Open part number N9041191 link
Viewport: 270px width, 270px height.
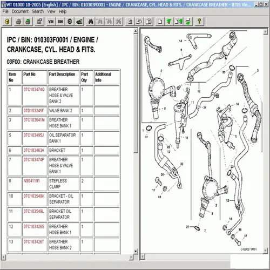pyautogui.click(x=31, y=181)
